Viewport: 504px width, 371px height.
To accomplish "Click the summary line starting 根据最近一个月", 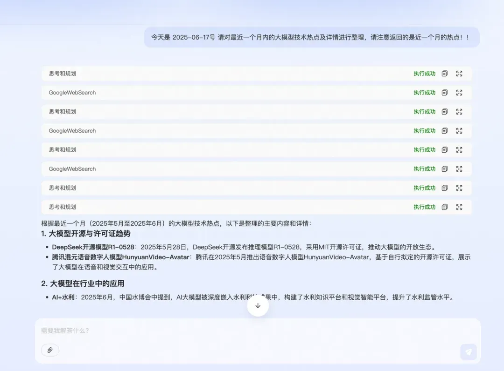I will (176, 223).
